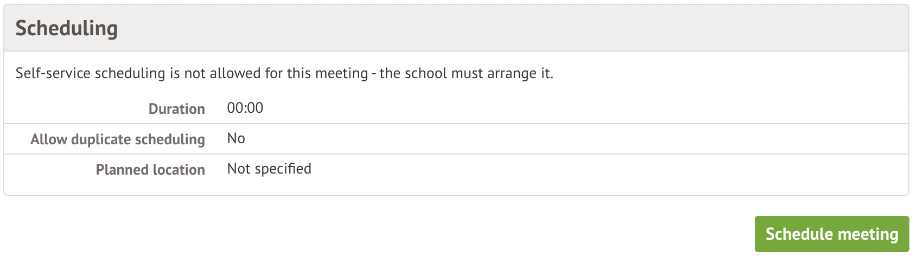The width and height of the screenshot is (917, 256).
Task: Click the word duplicate in the field label
Action: pyautogui.click(x=101, y=139)
